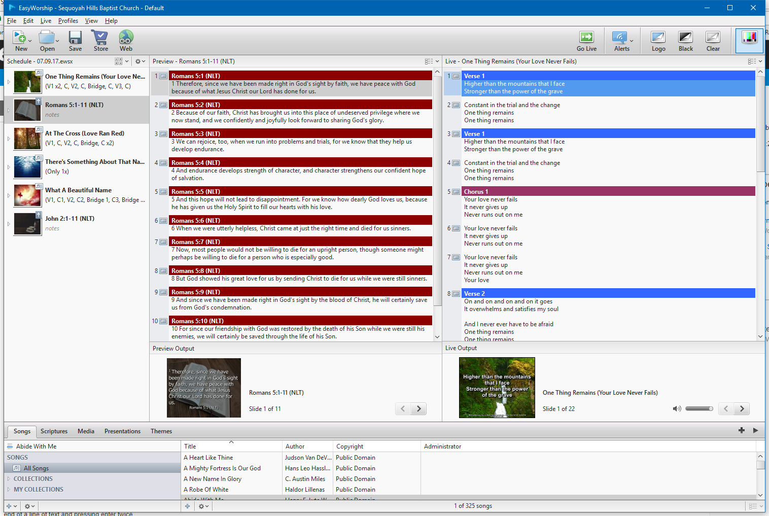Open the Preview pane view options dropdown
Screen dimensions: 769x516
point(432,61)
